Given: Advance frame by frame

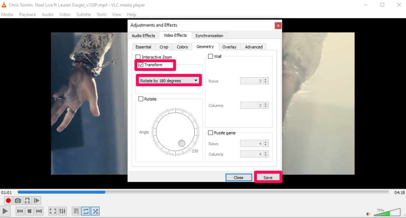Looking at the screenshot, I should pos(37,201).
